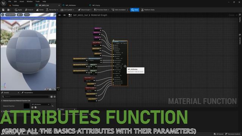Screen dimensions: 242x136
Task: Toggle Platform Stats
Action: [148, 10]
